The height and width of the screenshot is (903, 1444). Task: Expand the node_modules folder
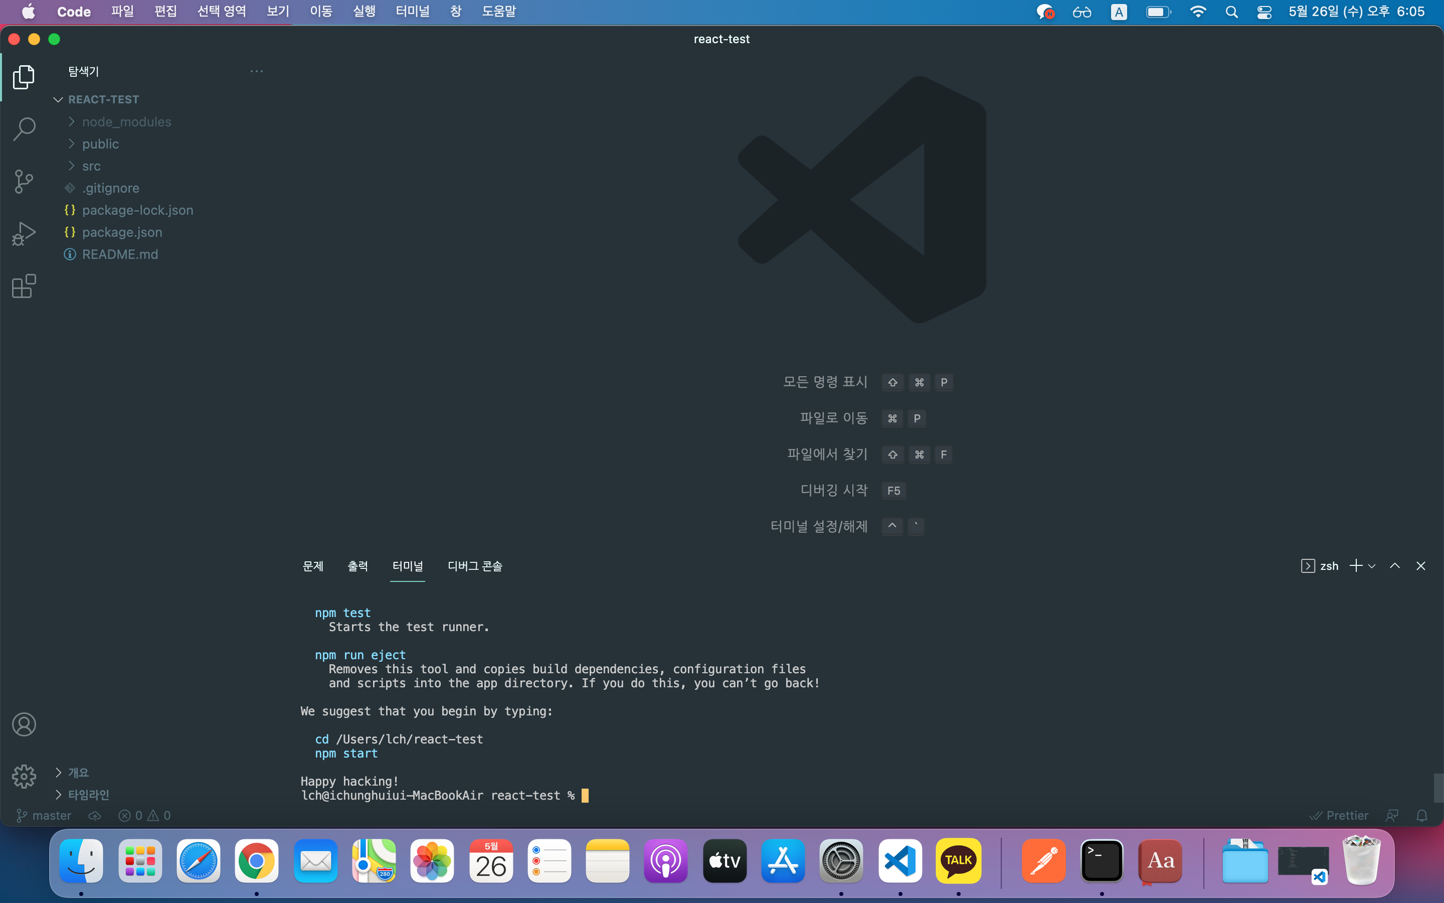coord(126,122)
